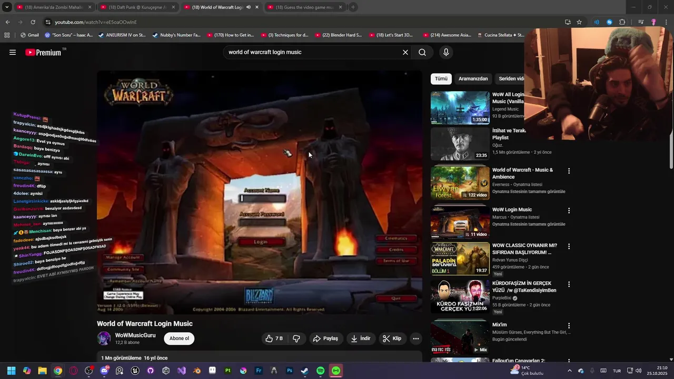
Task: Open the (170) How to Get in... bookmark
Action: [x=231, y=35]
